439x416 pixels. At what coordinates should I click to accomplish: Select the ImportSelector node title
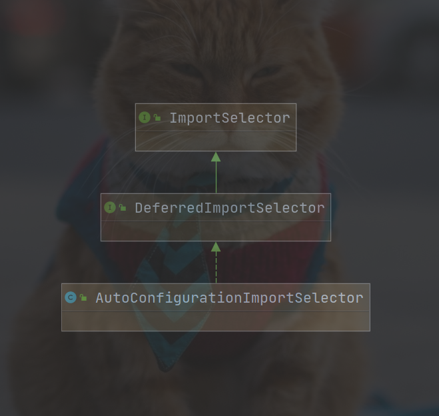(230, 118)
